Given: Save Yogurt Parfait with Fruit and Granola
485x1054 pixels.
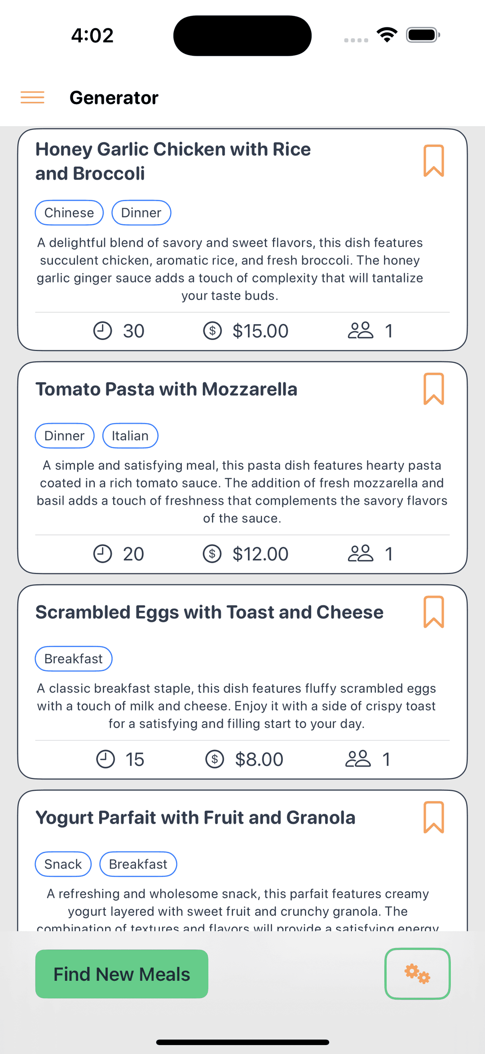Looking at the screenshot, I should [x=433, y=817].
